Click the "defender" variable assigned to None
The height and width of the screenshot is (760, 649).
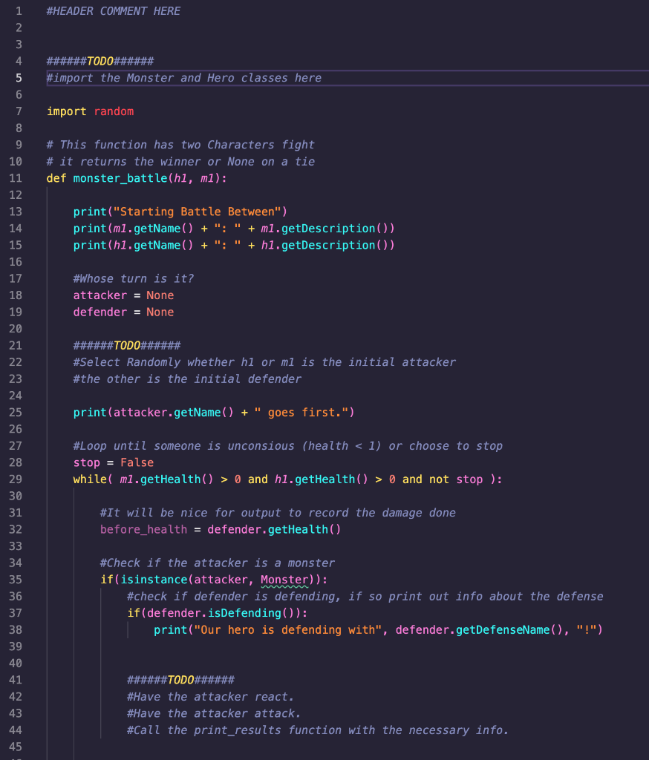tap(100, 312)
